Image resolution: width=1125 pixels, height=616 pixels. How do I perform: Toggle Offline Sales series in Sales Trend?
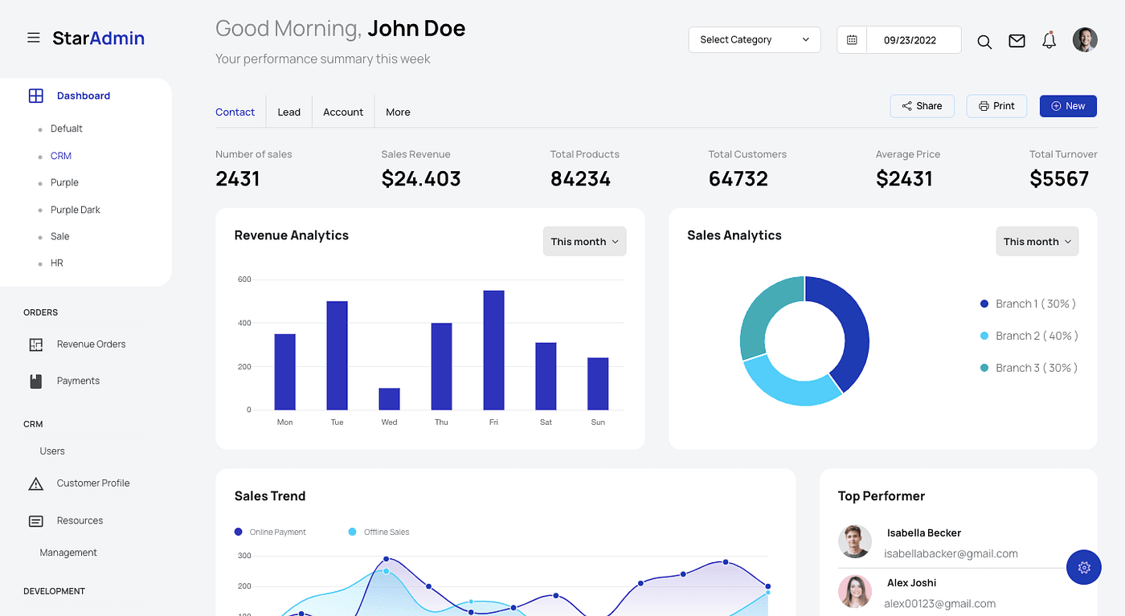378,532
